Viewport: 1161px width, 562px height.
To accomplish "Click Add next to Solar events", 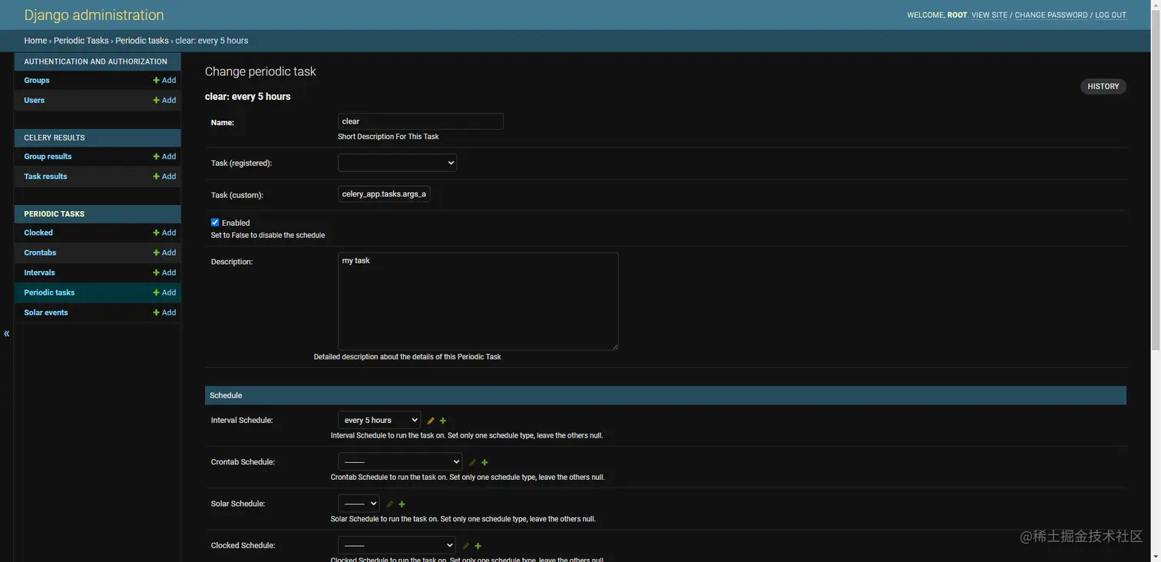I will click(164, 312).
